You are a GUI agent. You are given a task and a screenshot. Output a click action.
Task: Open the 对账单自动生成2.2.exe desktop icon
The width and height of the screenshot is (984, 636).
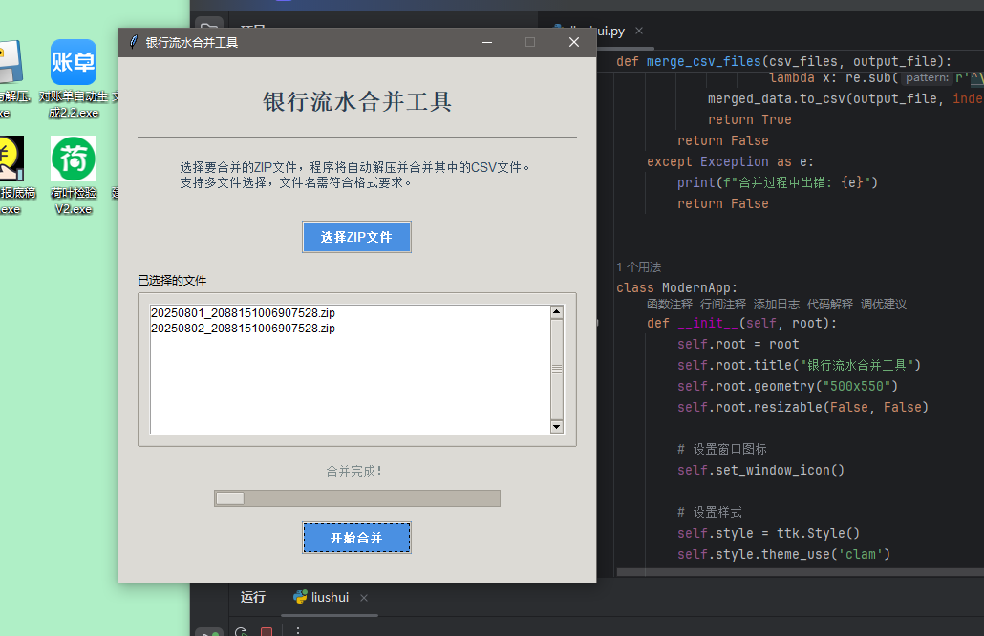tap(74, 63)
